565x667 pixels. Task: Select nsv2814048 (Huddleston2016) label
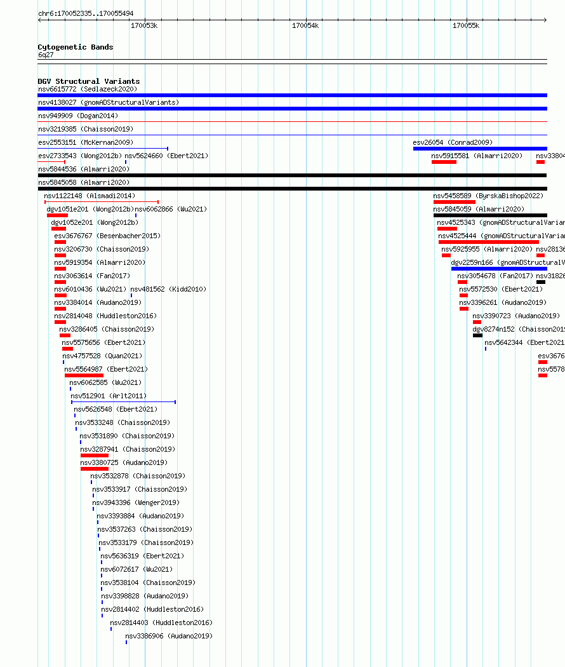tap(105, 316)
